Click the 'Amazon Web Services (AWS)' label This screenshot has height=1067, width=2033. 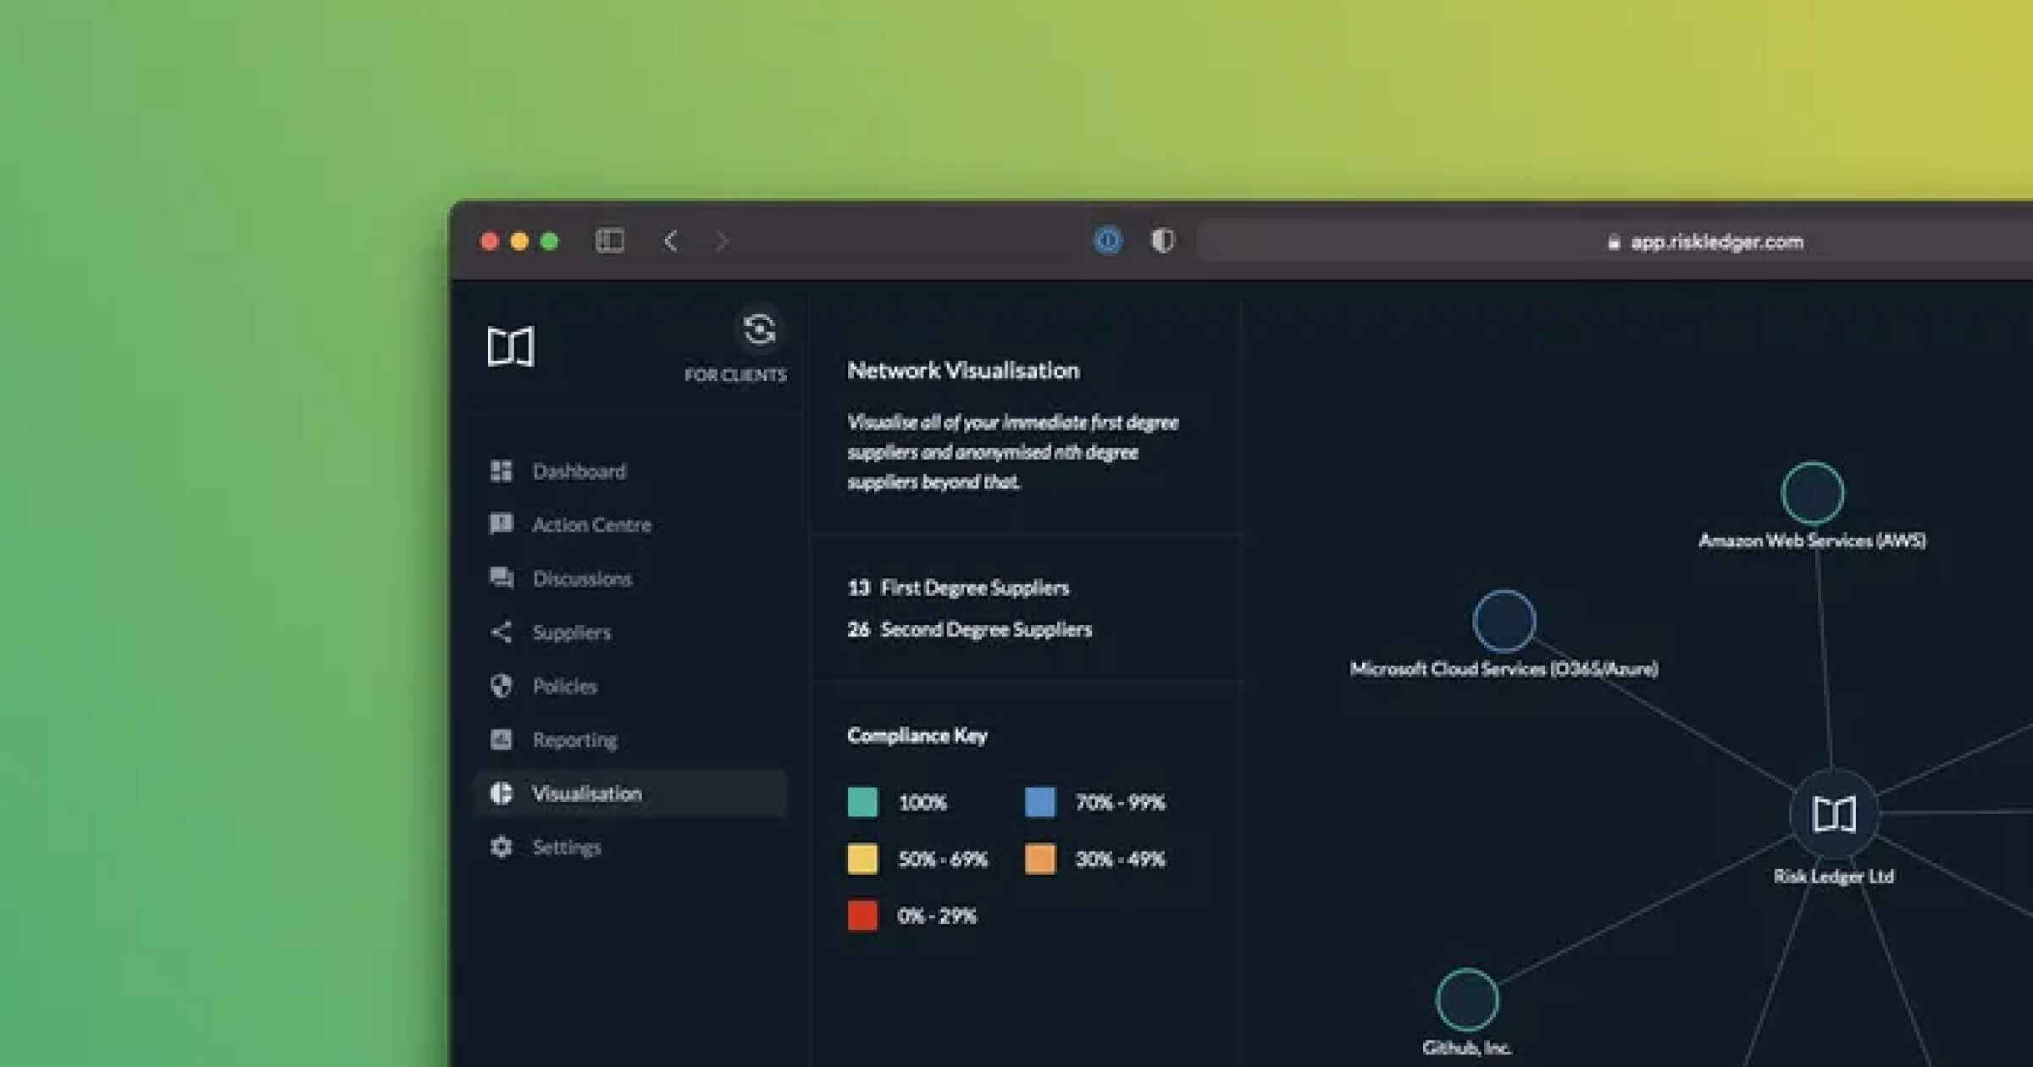pos(1812,540)
